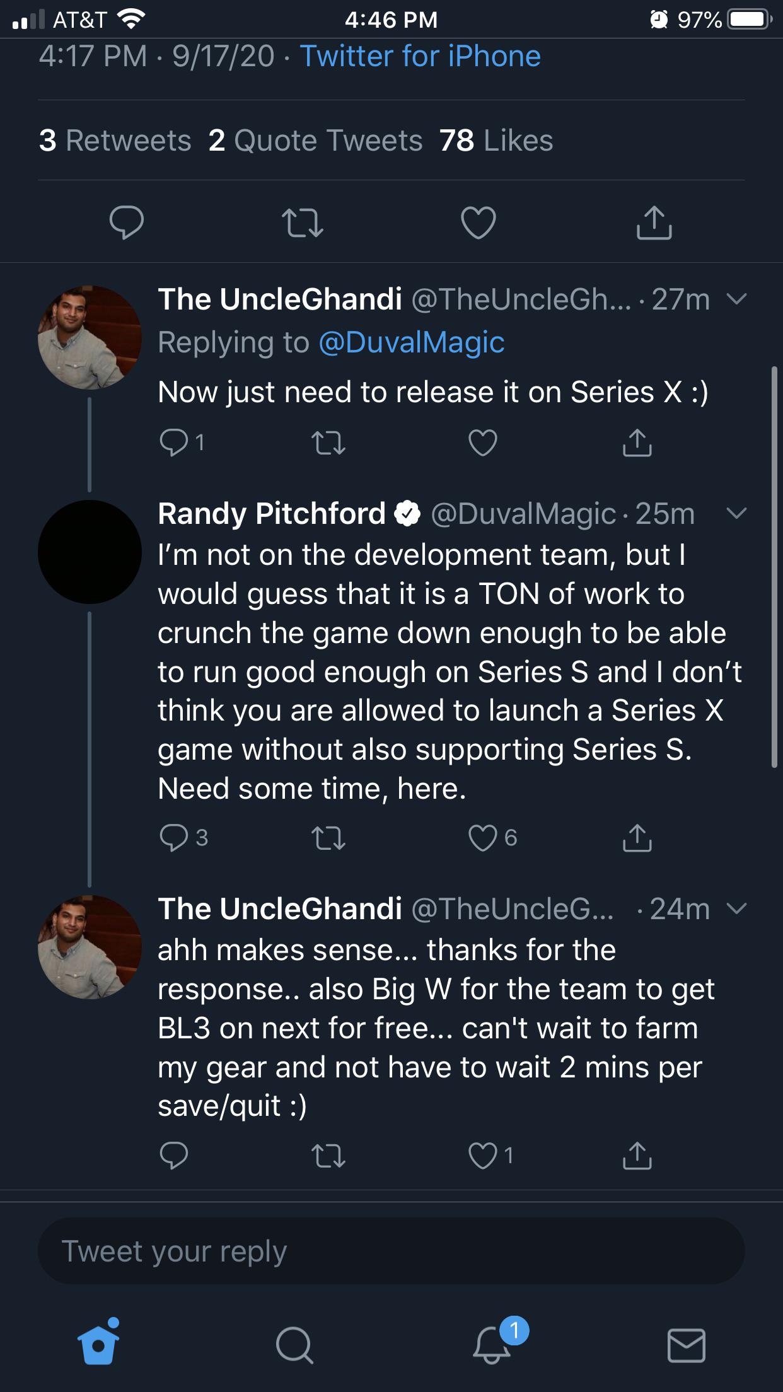Screen dimensions: 783x1392
Task: Open chevron menu on 24m reply
Action: click(x=736, y=908)
